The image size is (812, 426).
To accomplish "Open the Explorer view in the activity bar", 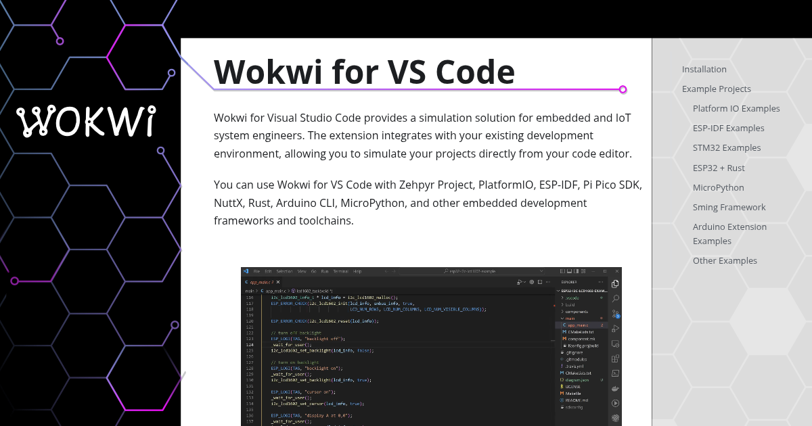I will coord(614,283).
